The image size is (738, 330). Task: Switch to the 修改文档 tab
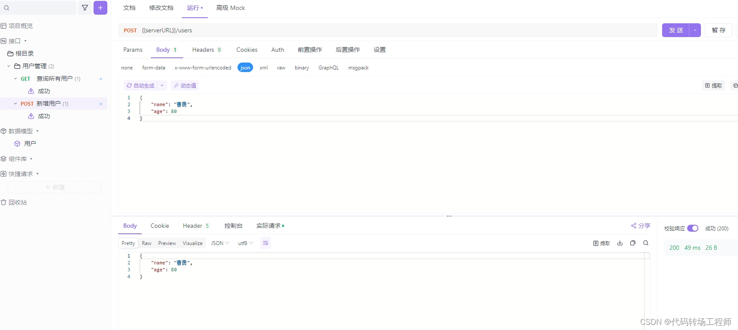(161, 8)
